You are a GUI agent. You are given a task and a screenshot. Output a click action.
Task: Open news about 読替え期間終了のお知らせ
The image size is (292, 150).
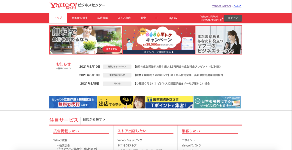(x=179, y=75)
